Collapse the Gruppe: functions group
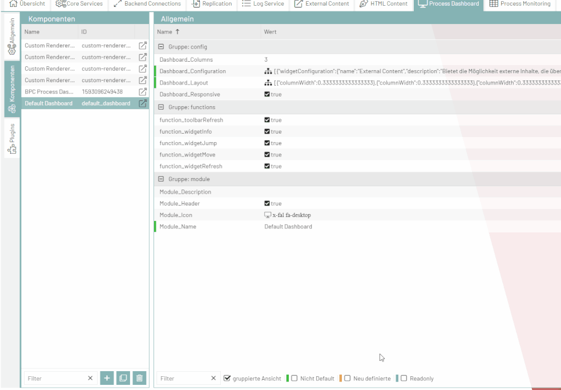561x390 pixels. pos(161,107)
